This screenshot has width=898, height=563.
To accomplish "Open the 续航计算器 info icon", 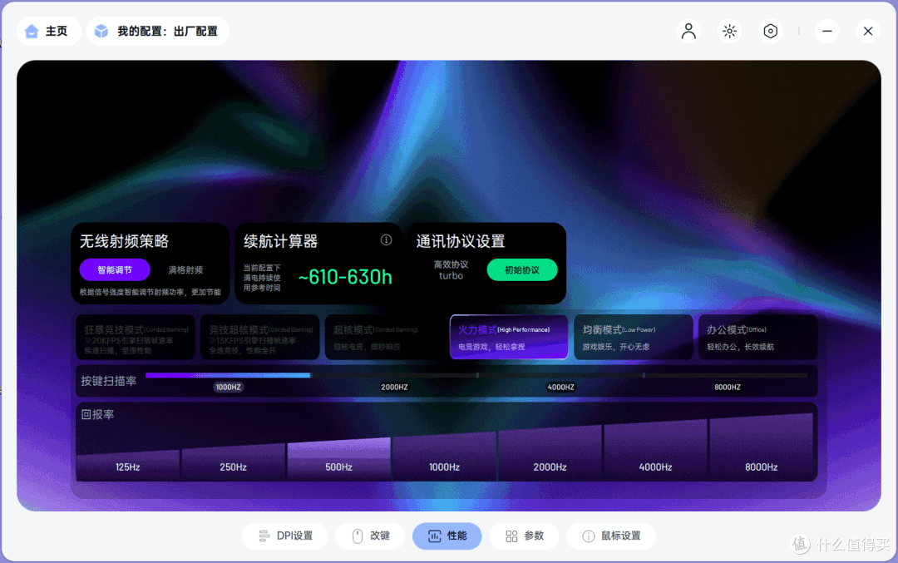I will pyautogui.click(x=387, y=240).
